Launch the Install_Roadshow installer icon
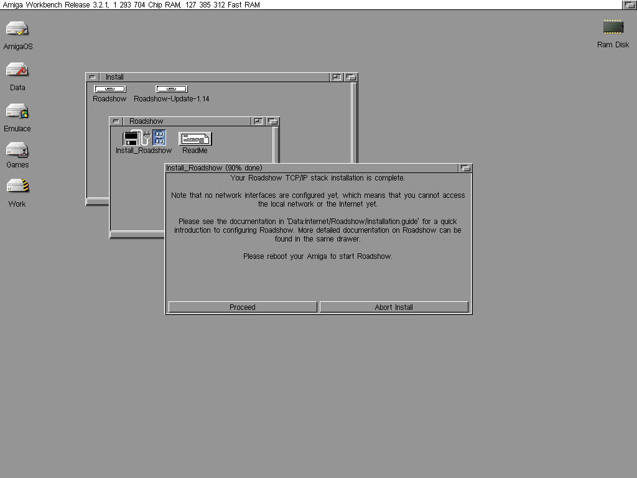The height and width of the screenshot is (478, 637). 144,138
